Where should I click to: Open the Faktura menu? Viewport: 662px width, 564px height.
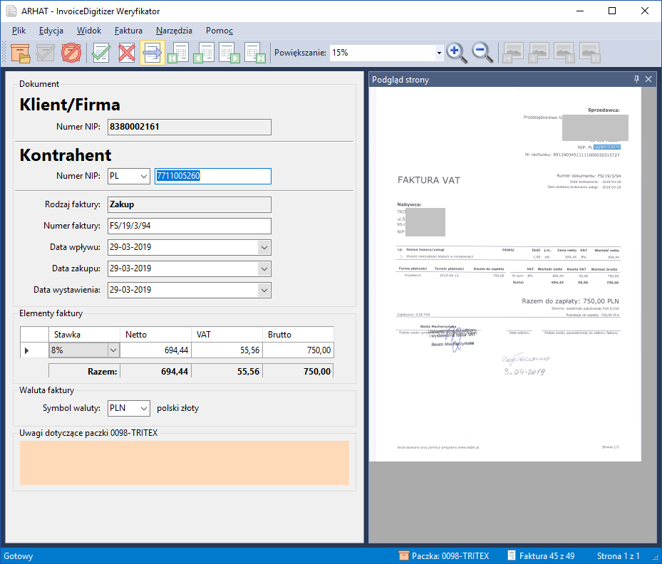pyautogui.click(x=128, y=31)
